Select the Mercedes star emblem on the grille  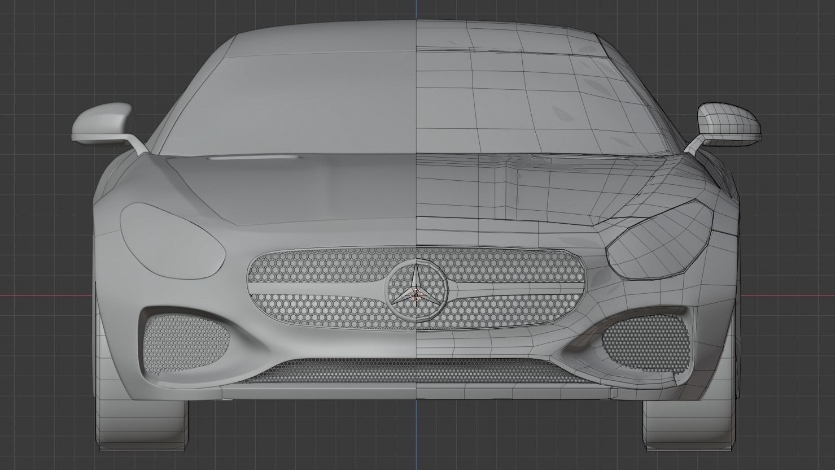[416, 291]
